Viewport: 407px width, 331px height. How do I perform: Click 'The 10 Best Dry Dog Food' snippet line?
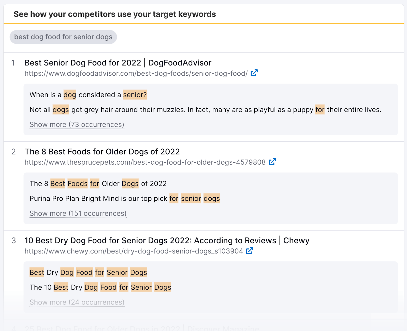click(x=100, y=287)
